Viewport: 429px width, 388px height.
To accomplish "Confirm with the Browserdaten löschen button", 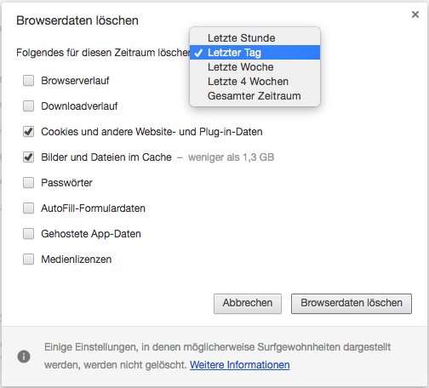I will pos(352,304).
